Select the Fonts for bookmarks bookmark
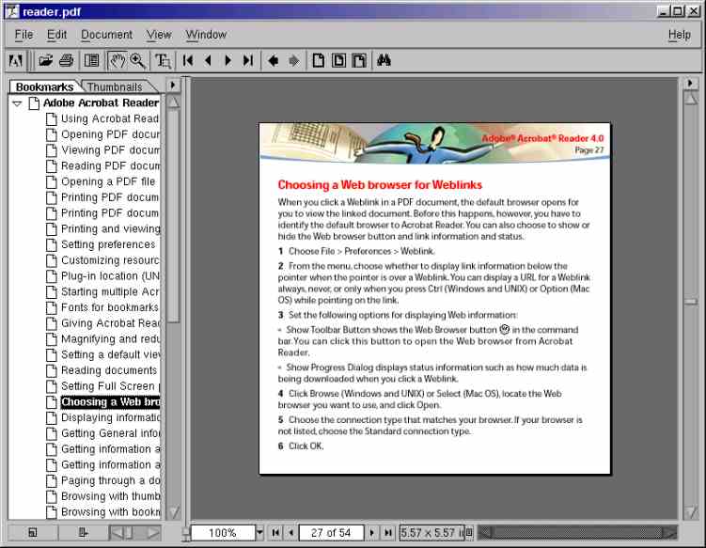Screen dimensions: 706x548 click(x=110, y=307)
